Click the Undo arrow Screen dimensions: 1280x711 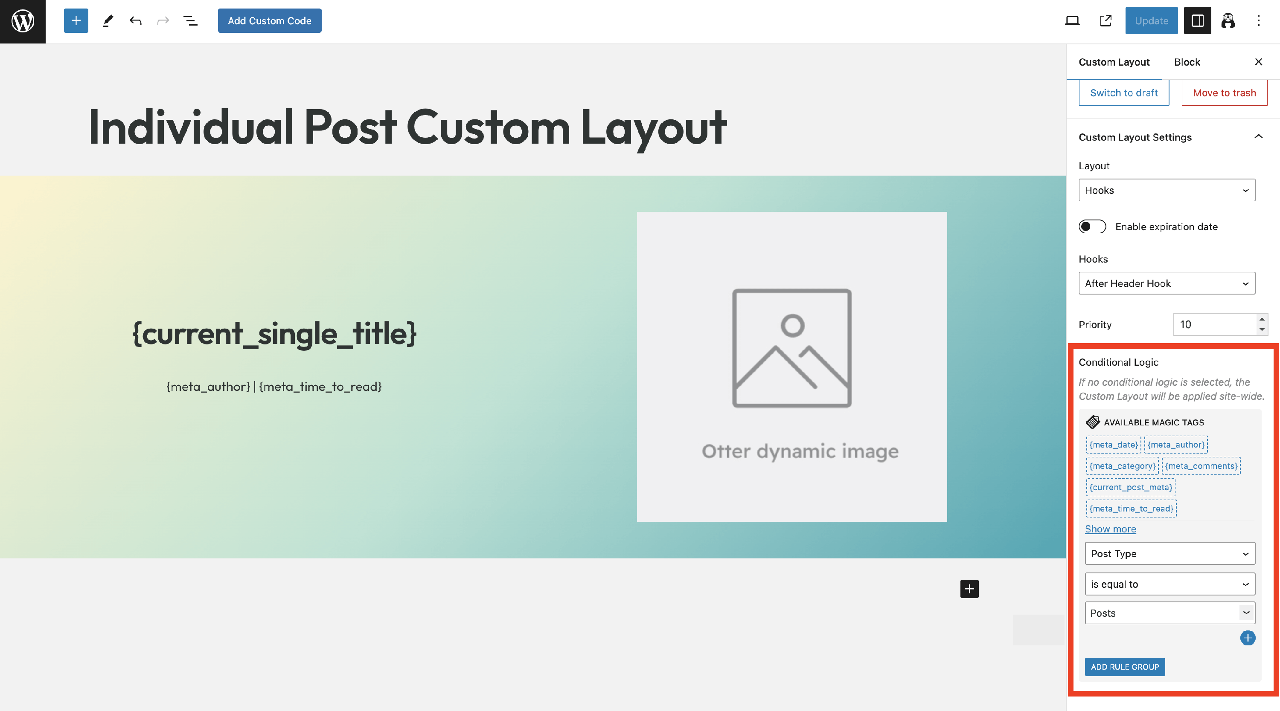[135, 21]
